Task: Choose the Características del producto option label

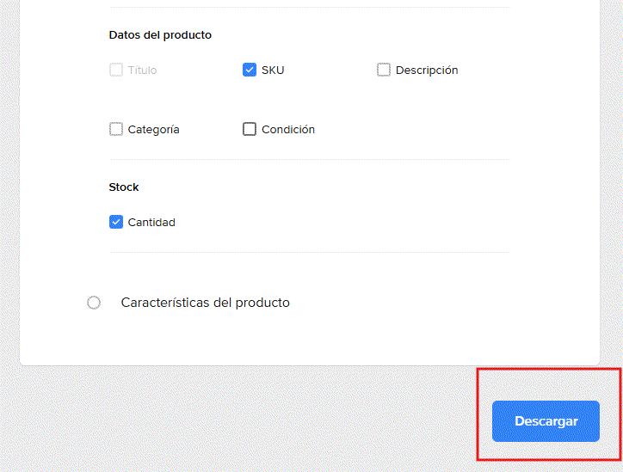Action: (205, 303)
